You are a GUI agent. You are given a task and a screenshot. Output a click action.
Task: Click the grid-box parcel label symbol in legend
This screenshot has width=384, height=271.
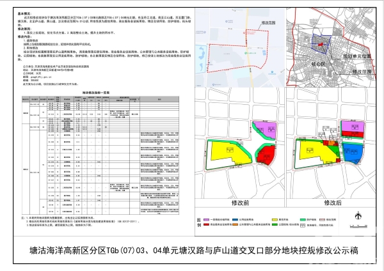tap(303, 225)
